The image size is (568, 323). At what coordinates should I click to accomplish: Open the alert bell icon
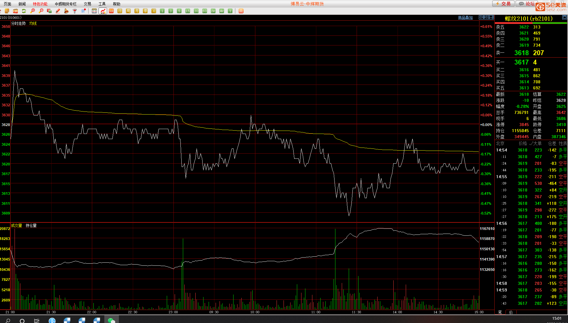[66, 11]
